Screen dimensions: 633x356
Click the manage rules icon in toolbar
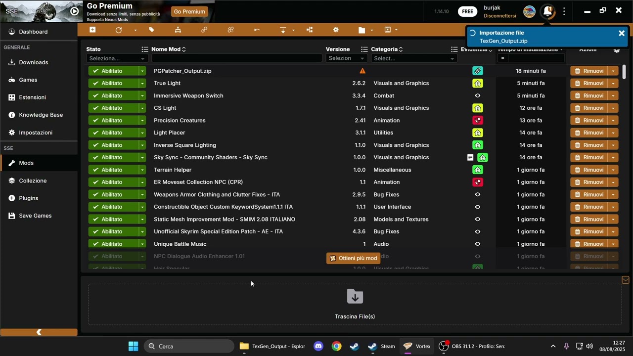[x=310, y=30]
